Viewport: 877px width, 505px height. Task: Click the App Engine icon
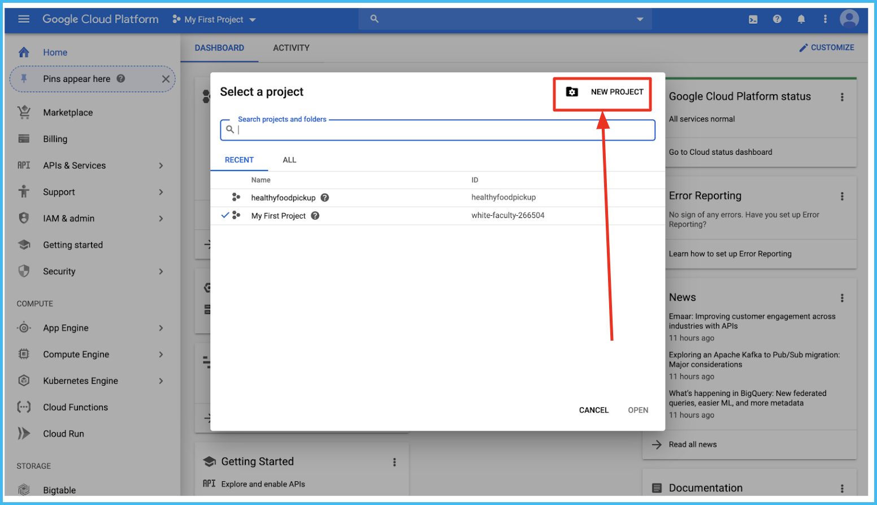pyautogui.click(x=24, y=328)
